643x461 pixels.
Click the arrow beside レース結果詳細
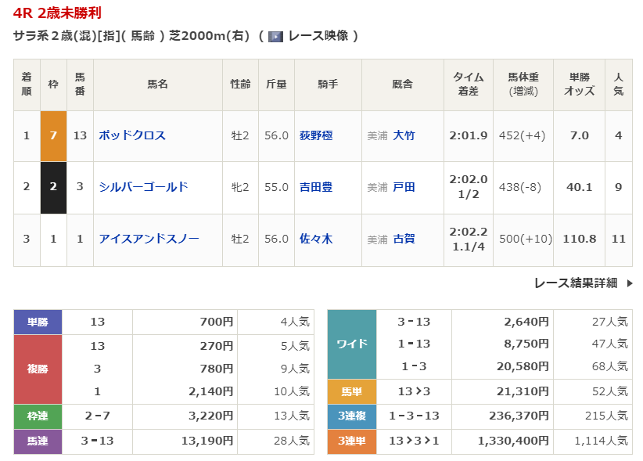(630, 283)
